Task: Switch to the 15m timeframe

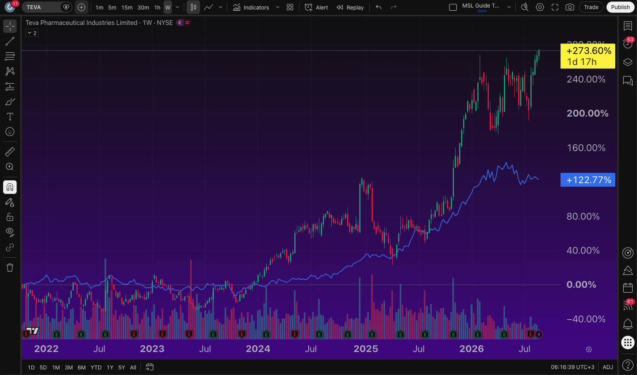Action: click(127, 8)
